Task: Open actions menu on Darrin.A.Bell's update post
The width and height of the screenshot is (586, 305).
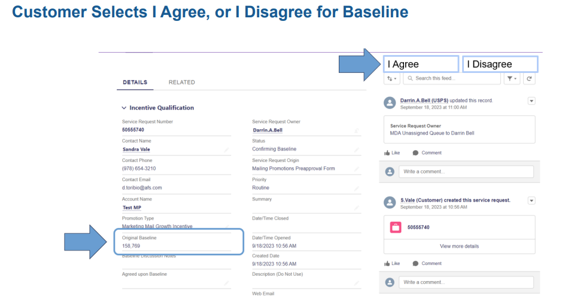Action: [x=531, y=101]
